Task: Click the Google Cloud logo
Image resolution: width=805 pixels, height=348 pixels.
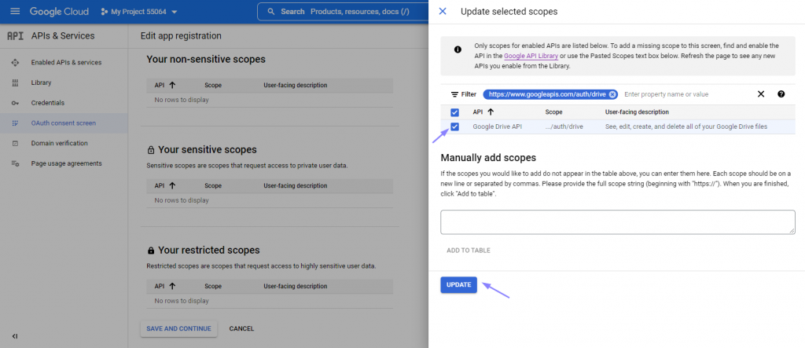Action: 59,11
